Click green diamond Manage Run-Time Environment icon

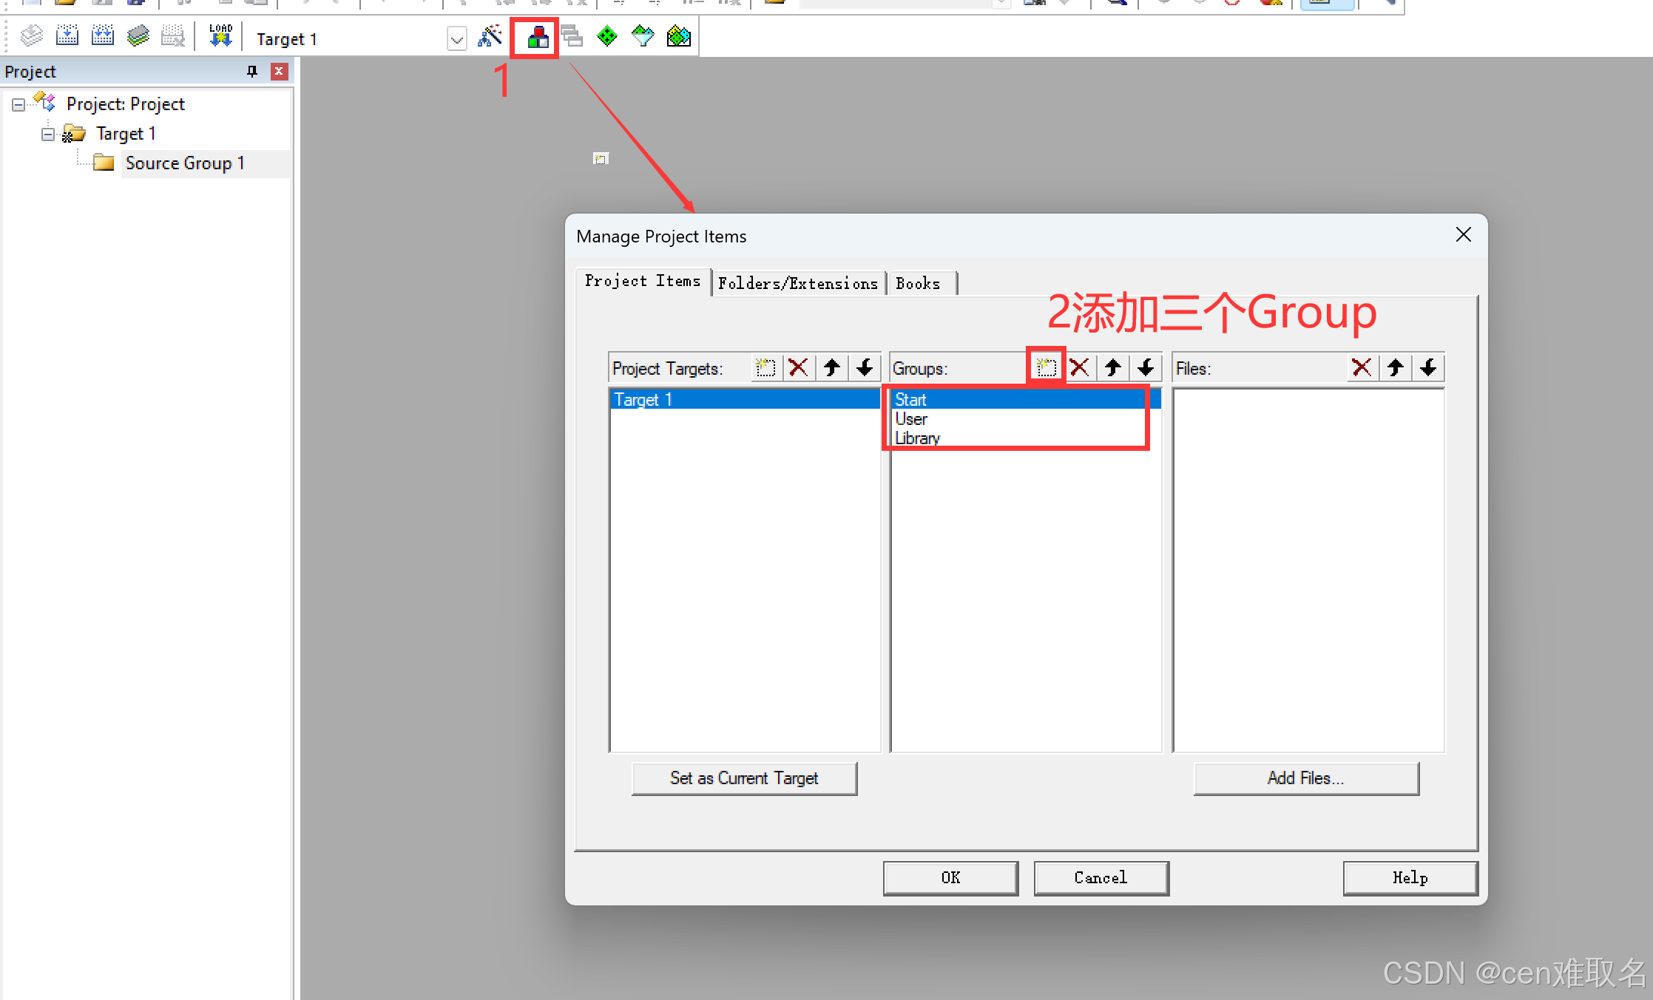606,36
